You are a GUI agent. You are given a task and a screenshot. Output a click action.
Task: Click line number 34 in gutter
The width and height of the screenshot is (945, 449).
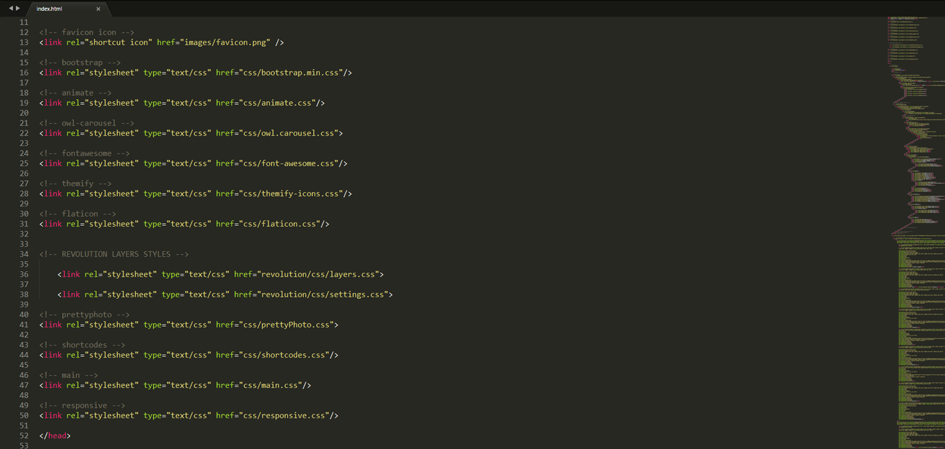click(x=24, y=254)
